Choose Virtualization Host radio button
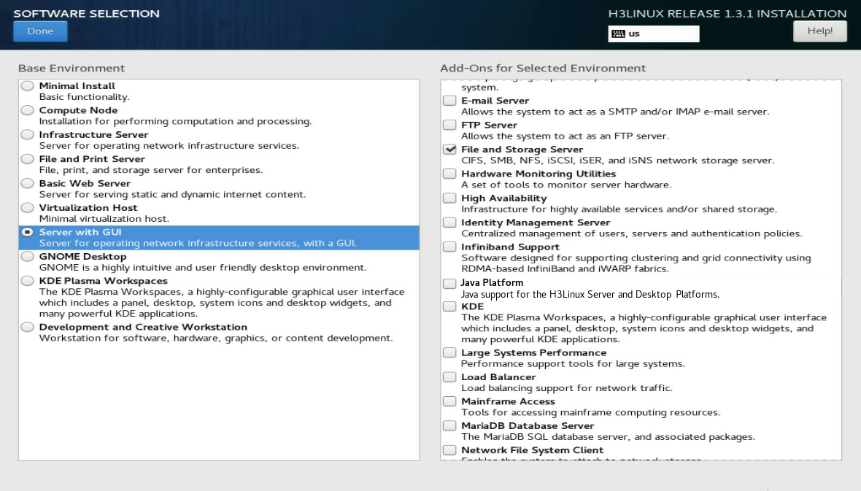Image resolution: width=861 pixels, height=491 pixels. pos(28,208)
